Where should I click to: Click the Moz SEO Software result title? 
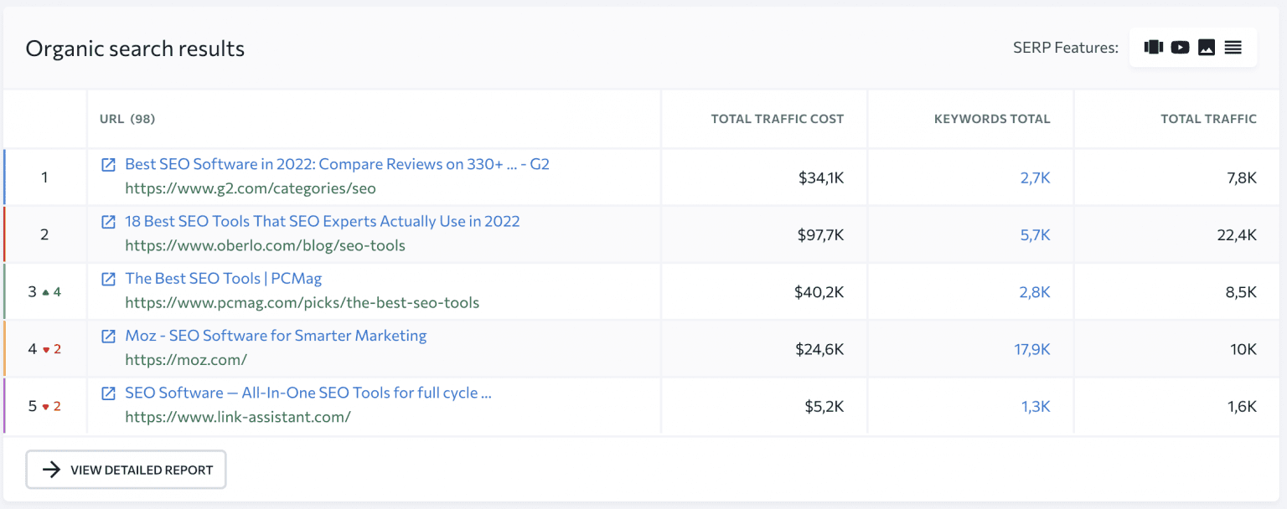tap(275, 335)
